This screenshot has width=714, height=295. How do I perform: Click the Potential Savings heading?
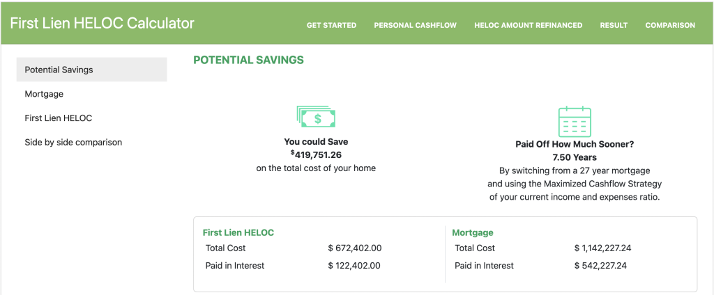coord(248,60)
